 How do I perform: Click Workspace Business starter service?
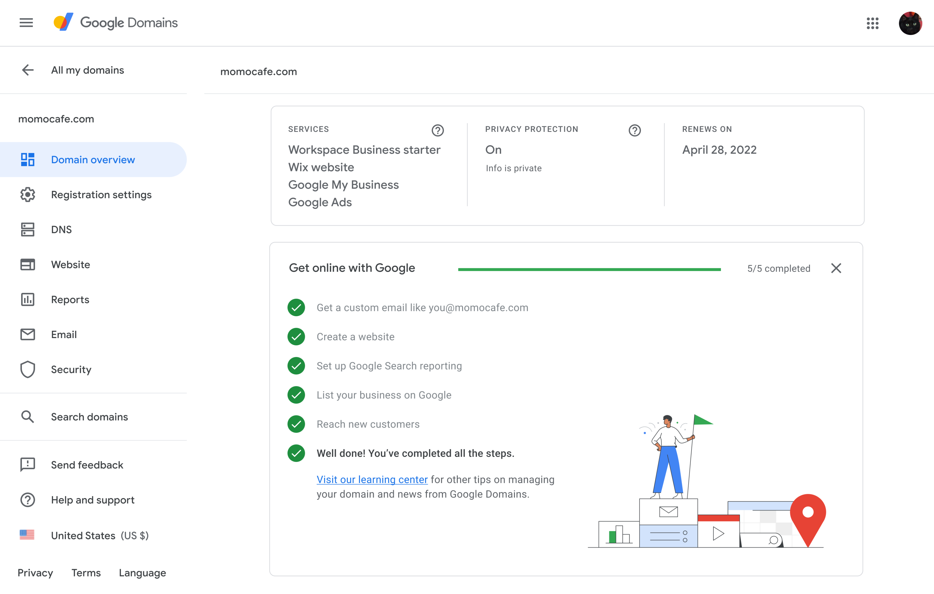coord(364,150)
